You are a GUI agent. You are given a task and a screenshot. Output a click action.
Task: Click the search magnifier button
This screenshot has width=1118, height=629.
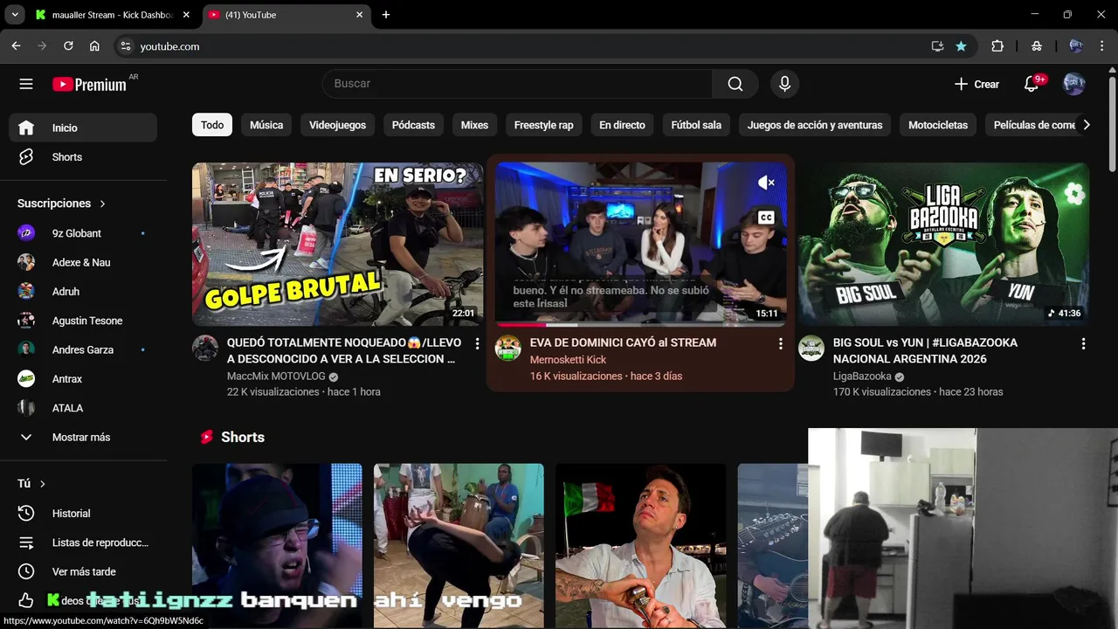point(735,84)
